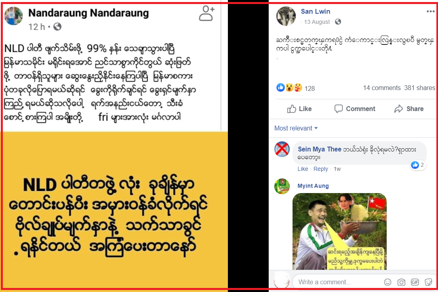This screenshot has width=438, height=292.
Task: Open the three-dots menu on San Lwin's post
Action: [430, 11]
